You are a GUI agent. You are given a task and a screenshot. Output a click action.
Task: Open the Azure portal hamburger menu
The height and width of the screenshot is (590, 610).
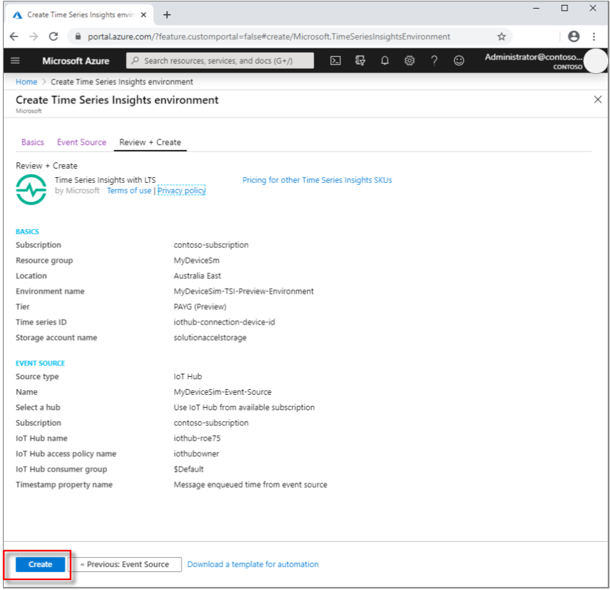coord(15,61)
